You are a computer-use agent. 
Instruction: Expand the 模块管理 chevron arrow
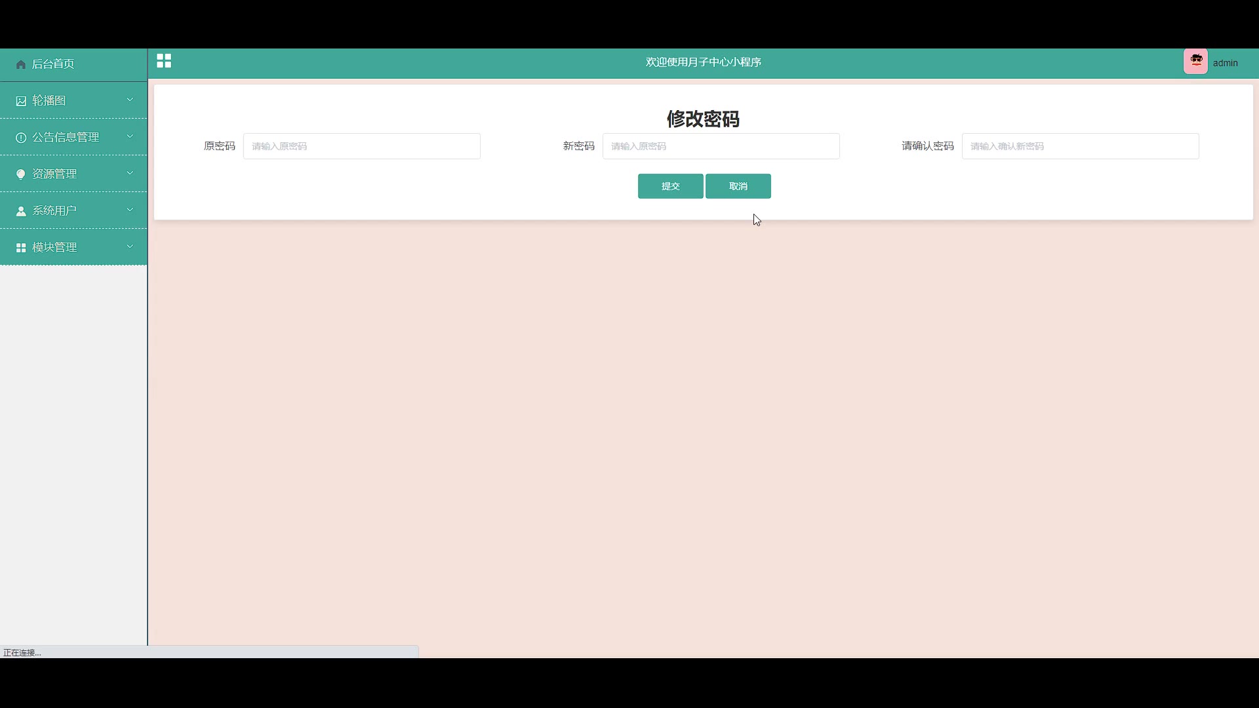coord(130,246)
